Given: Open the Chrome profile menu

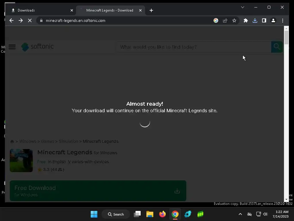Looking at the screenshot, I should tap(273, 20).
